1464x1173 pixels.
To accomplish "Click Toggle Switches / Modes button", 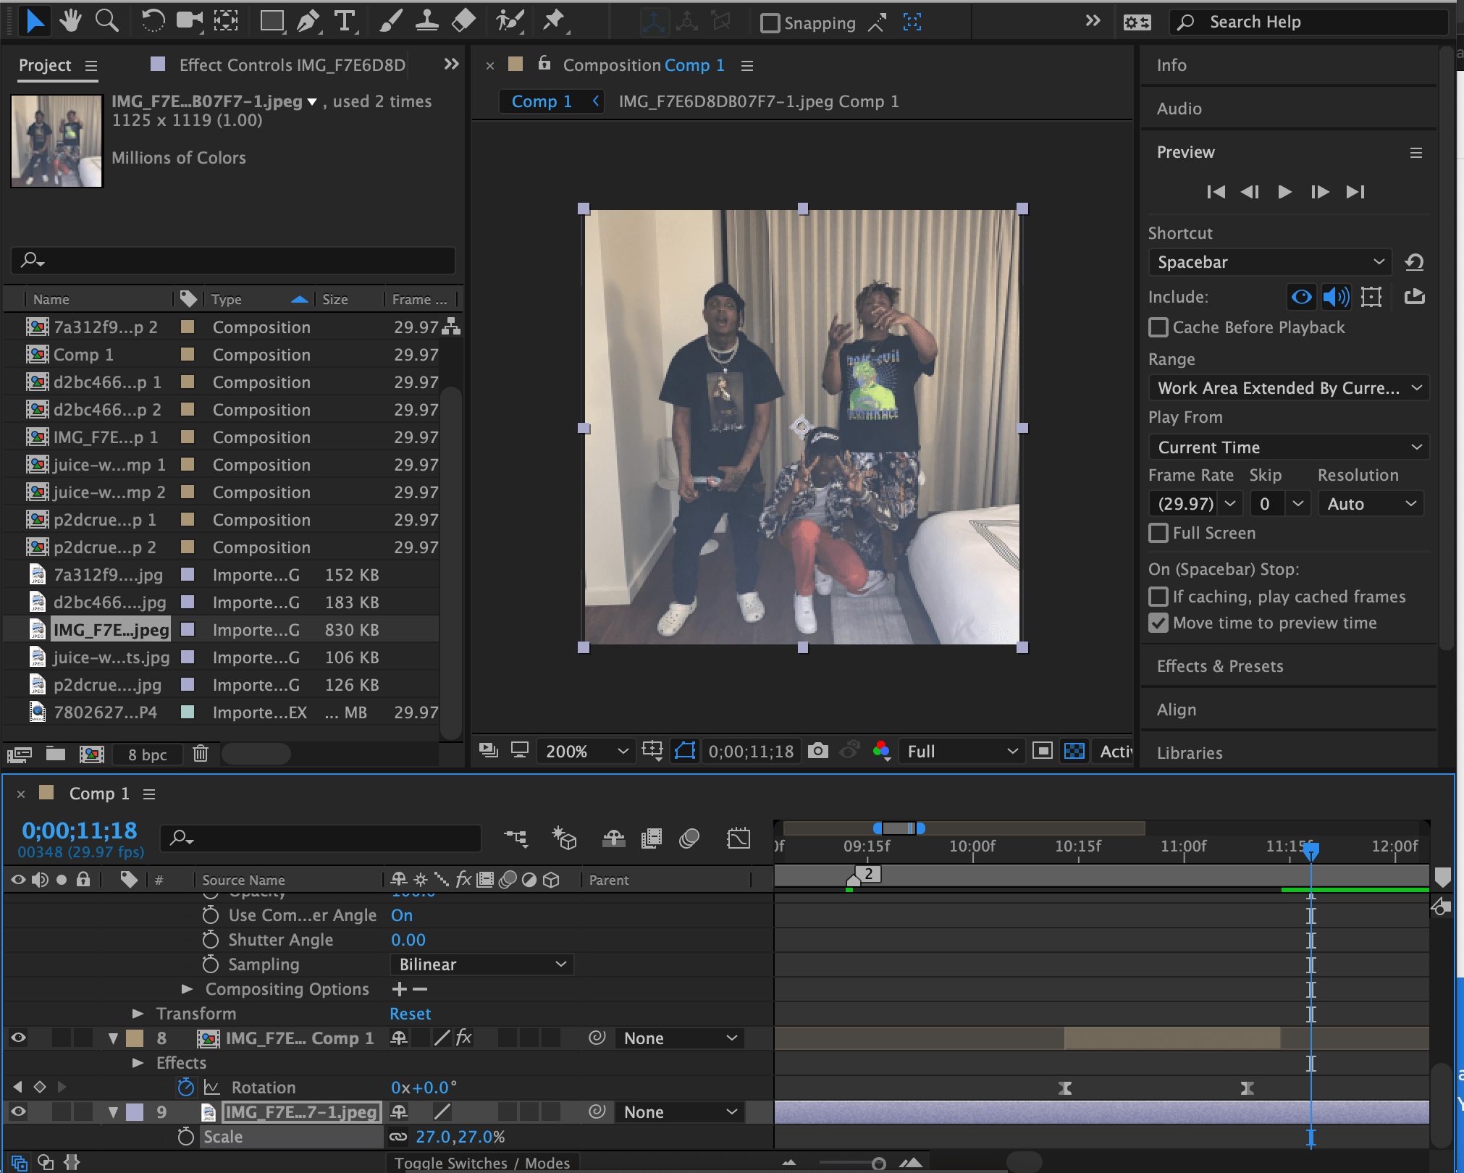I will 481,1162.
